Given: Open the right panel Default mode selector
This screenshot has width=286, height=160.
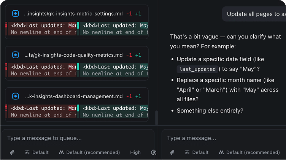Looking at the screenshot, I should tap(197, 152).
